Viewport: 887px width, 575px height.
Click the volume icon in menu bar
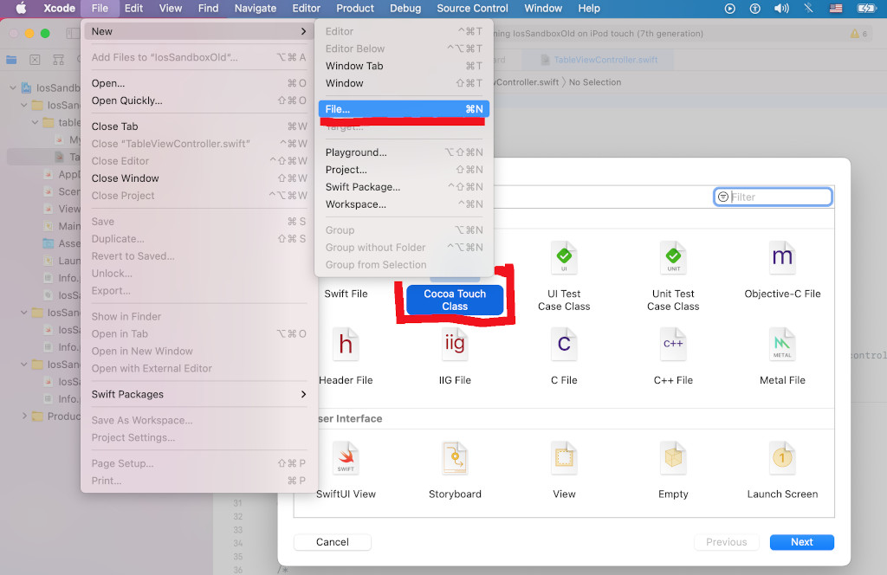tap(781, 8)
